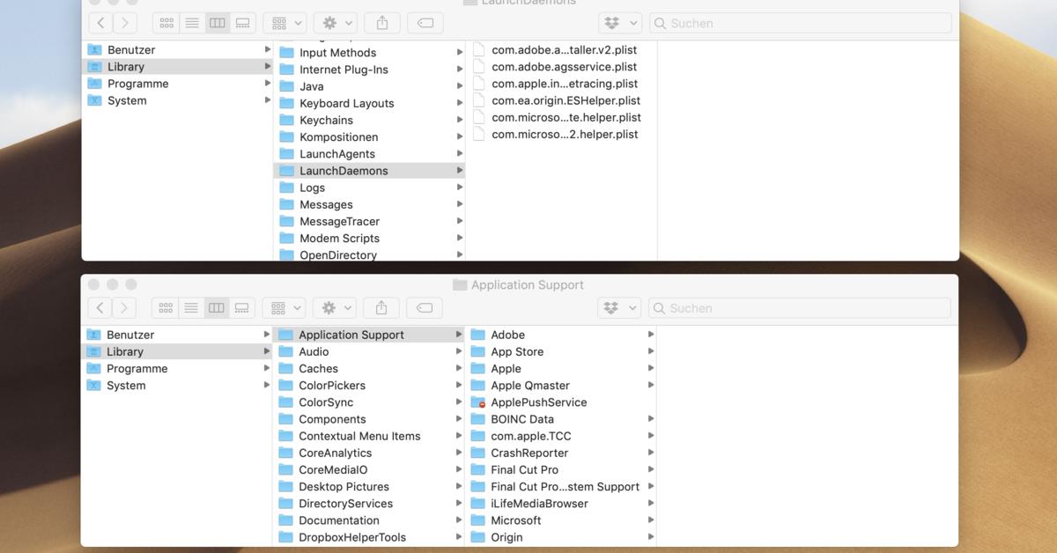Viewport: 1057px width, 553px height.
Task: Click the folder icon beside Adobe
Action: (x=478, y=335)
